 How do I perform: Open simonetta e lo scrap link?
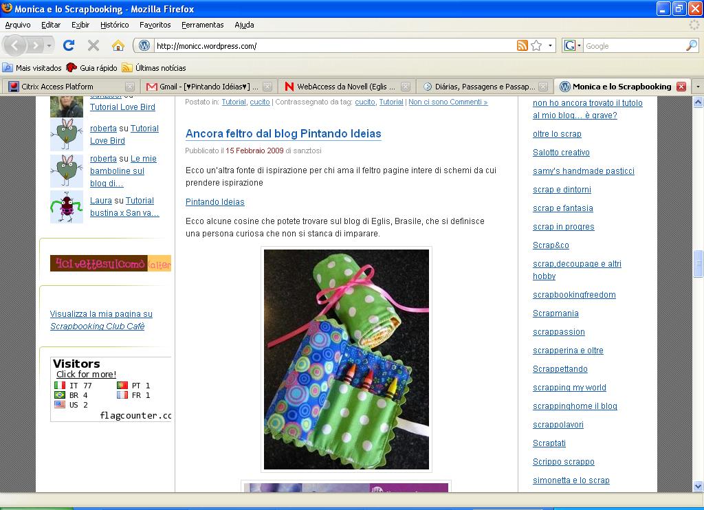click(571, 480)
